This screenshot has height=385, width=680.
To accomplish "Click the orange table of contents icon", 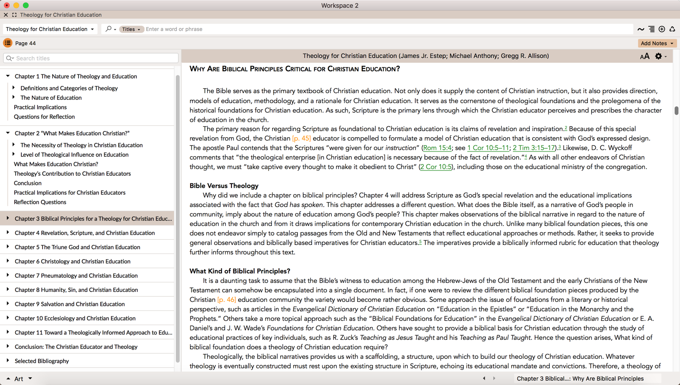I will (x=8, y=43).
